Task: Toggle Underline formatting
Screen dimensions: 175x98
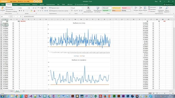Action: pos(24,11)
